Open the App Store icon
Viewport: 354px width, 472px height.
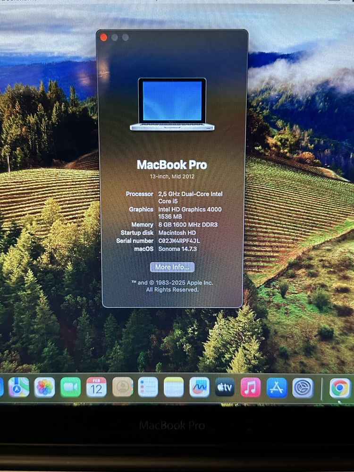[x=277, y=388]
